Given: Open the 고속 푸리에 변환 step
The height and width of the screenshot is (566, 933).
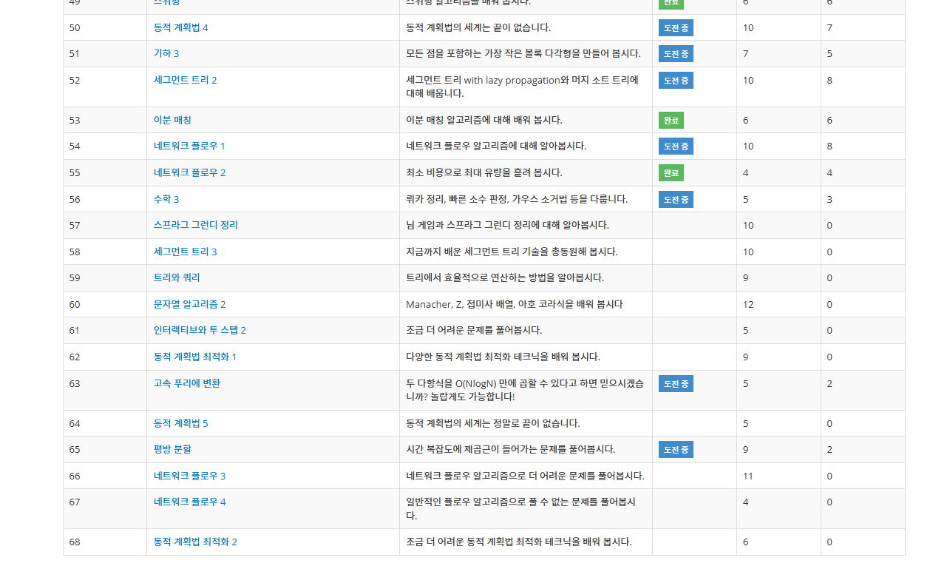Looking at the screenshot, I should tap(186, 383).
